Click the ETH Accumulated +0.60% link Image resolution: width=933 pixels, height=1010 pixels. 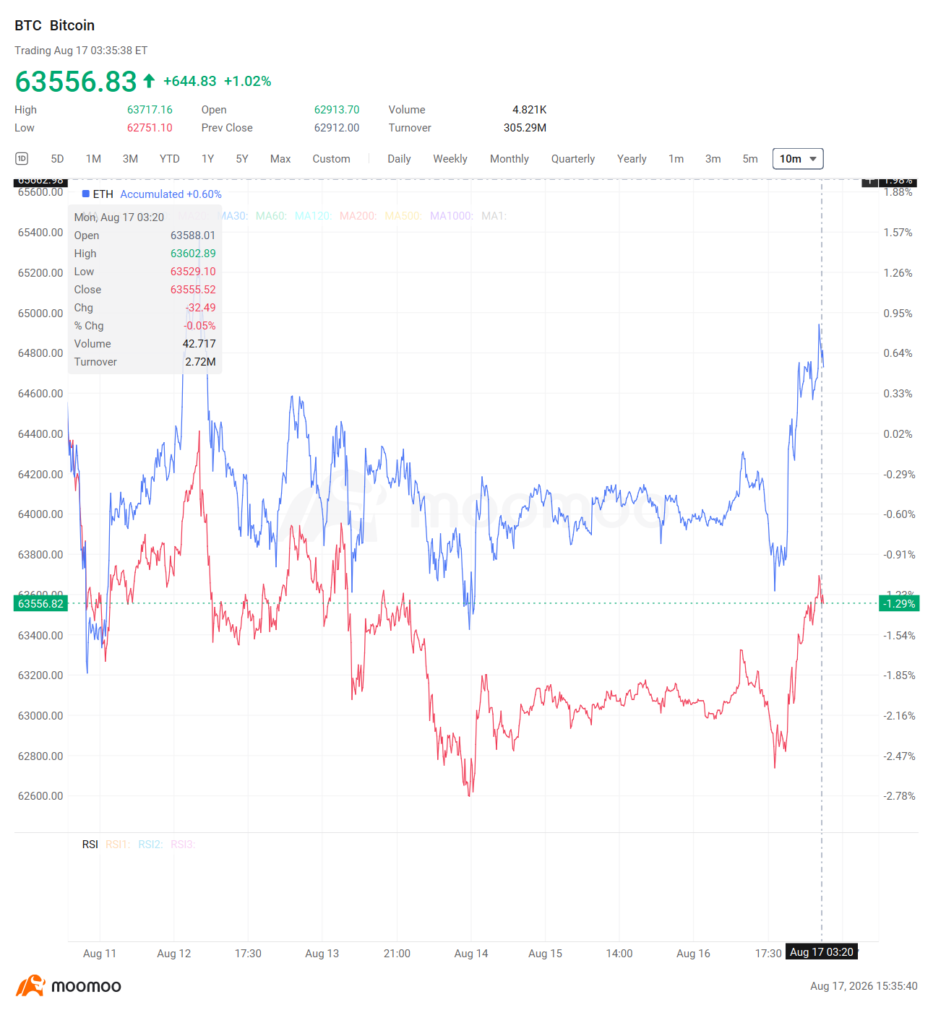point(171,194)
